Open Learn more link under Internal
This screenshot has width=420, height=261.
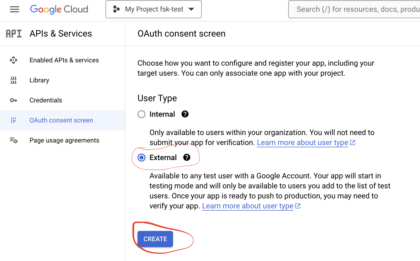(302, 143)
